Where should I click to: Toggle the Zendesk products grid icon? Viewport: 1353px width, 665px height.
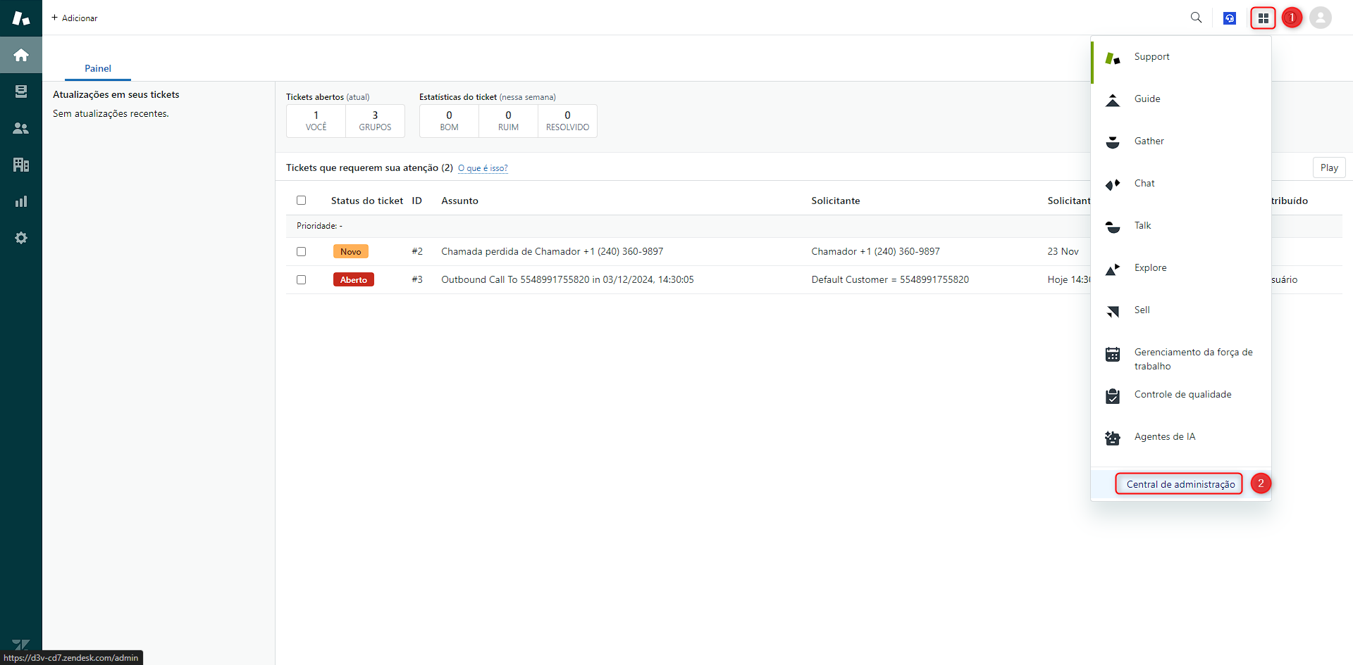1263,18
